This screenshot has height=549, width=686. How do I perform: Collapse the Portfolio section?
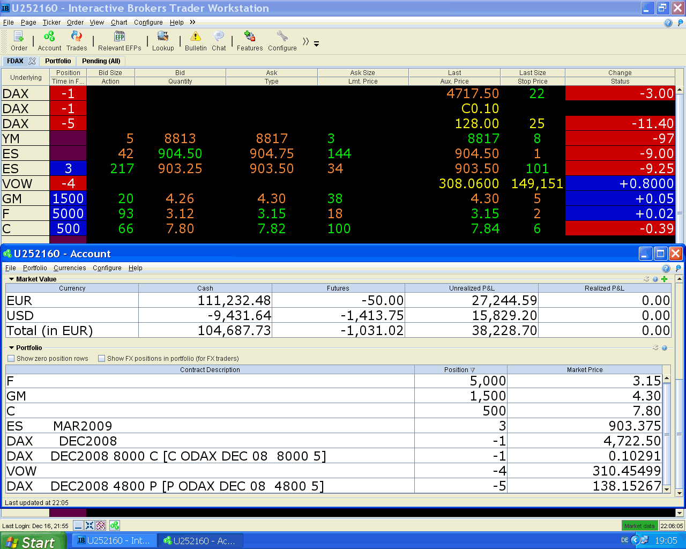pyautogui.click(x=12, y=347)
